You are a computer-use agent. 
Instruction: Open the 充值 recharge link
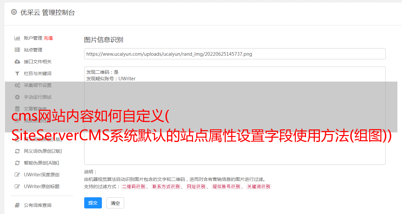click(x=48, y=38)
